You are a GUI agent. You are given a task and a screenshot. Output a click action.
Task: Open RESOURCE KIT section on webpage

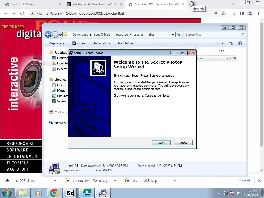[21, 143]
